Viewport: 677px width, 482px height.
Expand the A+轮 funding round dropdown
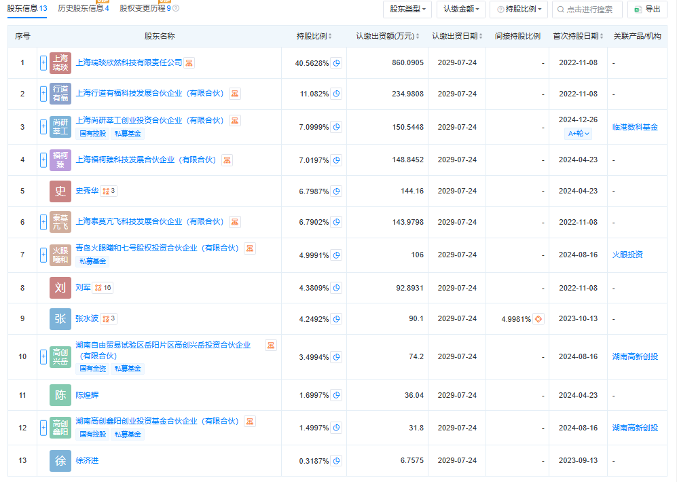(x=578, y=134)
